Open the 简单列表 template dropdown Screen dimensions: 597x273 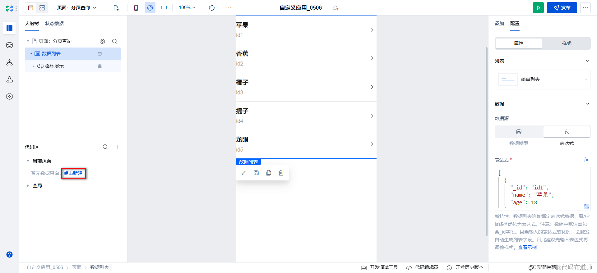[x=543, y=80]
